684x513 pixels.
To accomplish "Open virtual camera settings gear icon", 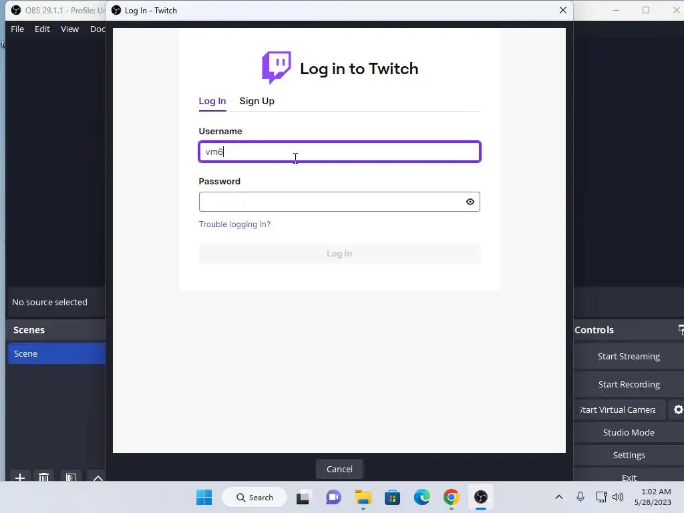I will coord(678,409).
